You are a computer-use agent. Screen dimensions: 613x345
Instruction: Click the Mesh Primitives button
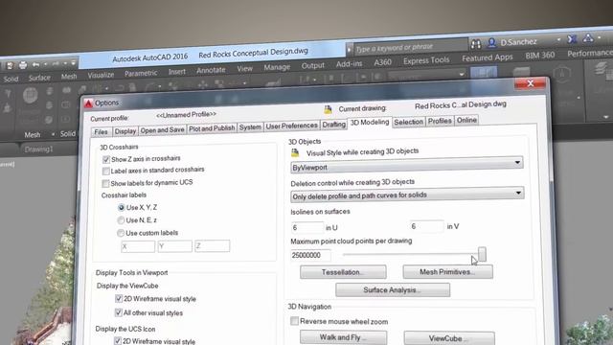447,272
